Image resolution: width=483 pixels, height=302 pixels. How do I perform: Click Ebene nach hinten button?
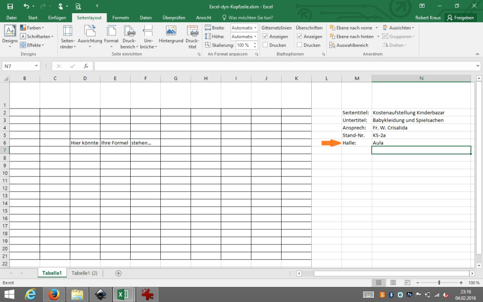[351, 36]
